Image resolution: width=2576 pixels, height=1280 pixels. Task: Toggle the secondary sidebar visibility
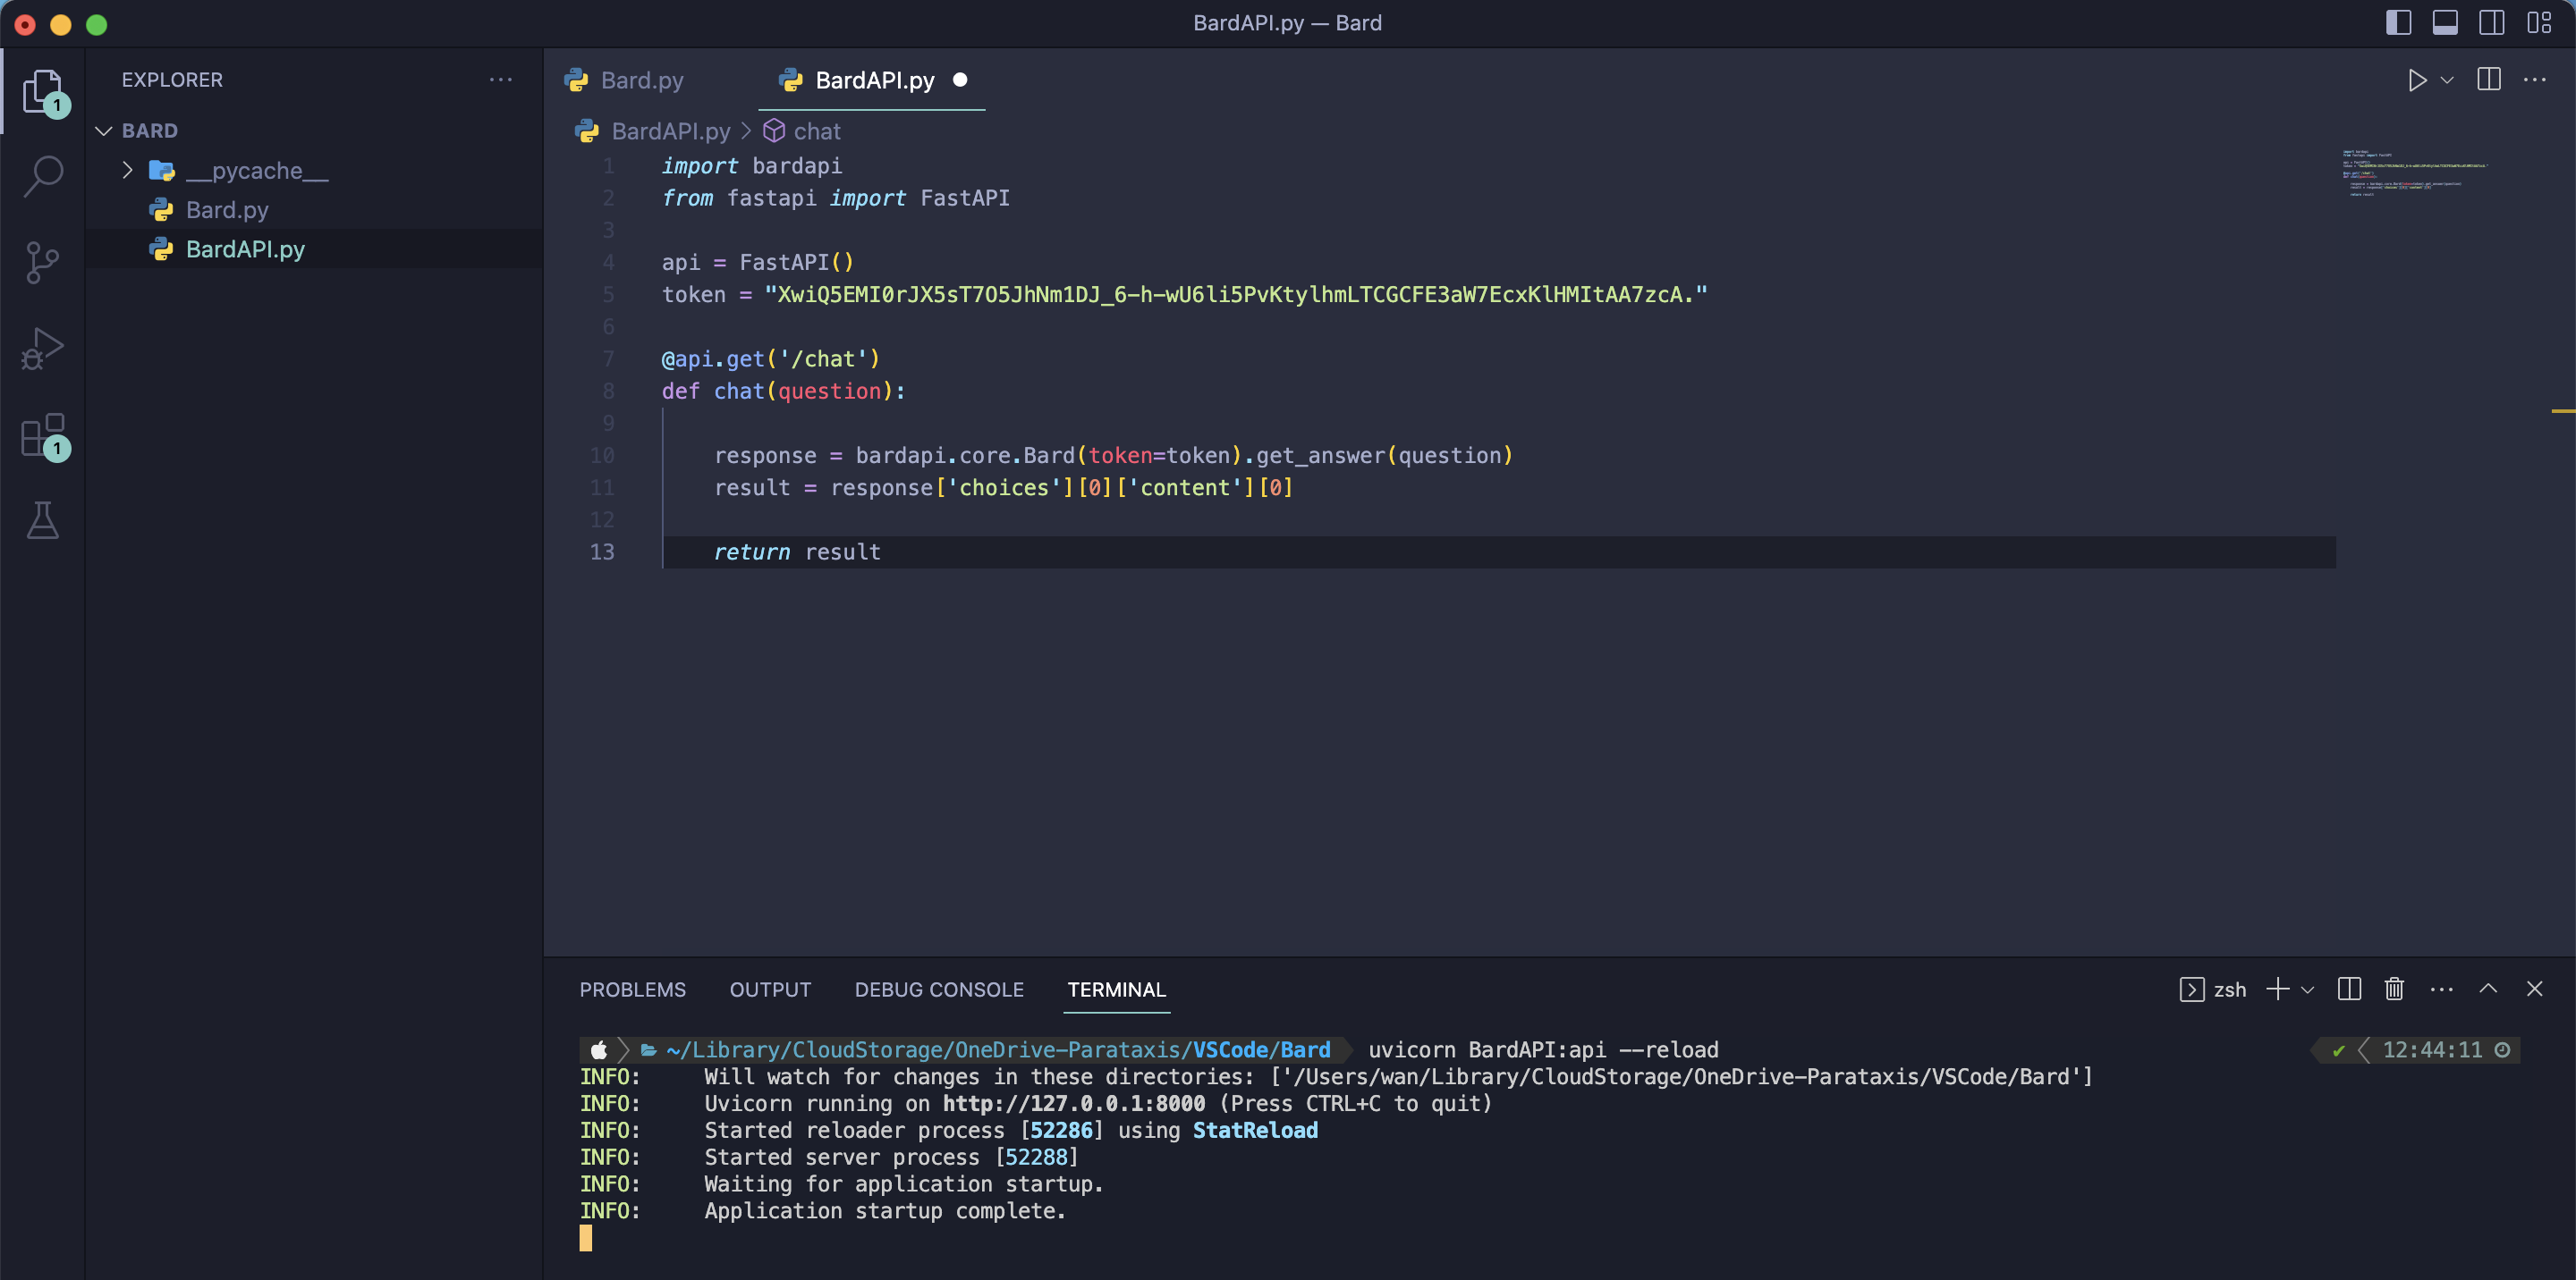tap(2491, 23)
